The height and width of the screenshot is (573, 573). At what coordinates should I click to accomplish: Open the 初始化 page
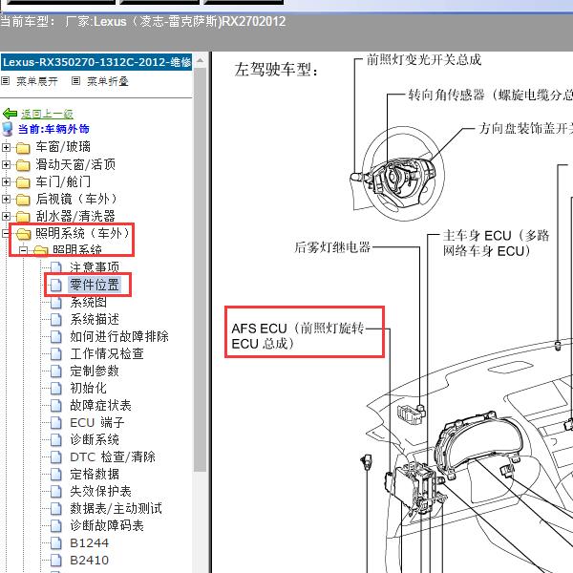(x=88, y=388)
